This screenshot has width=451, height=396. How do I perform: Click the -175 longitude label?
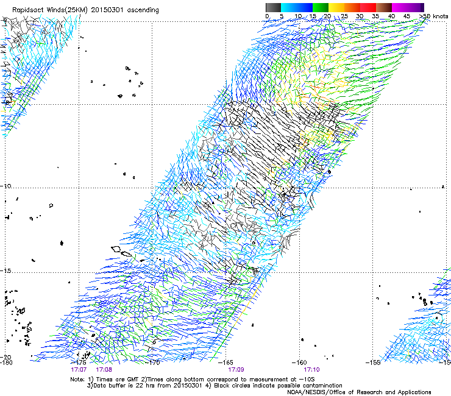pyautogui.click(x=79, y=362)
